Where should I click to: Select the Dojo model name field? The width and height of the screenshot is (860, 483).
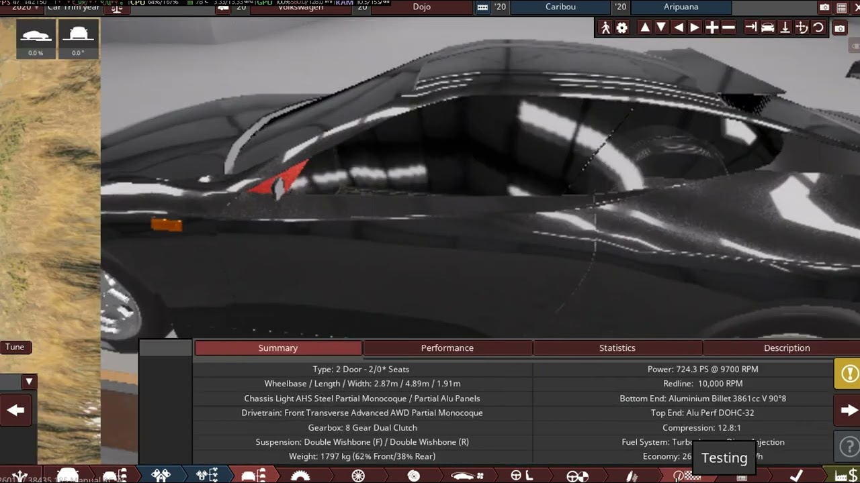(422, 7)
